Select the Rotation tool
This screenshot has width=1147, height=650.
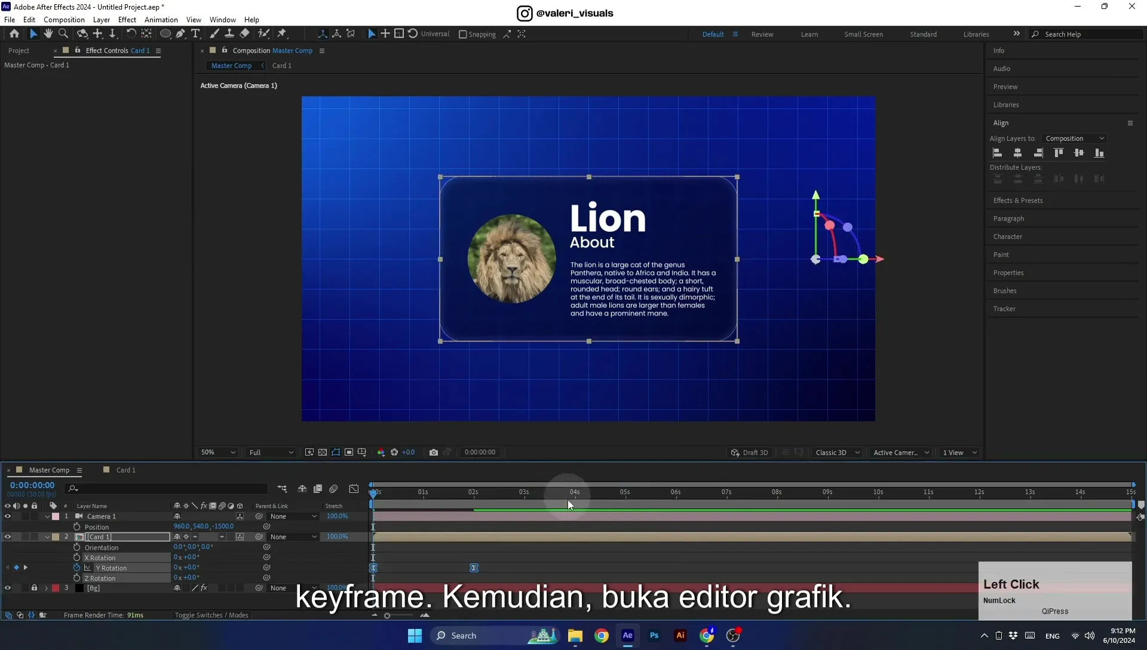pos(131,34)
